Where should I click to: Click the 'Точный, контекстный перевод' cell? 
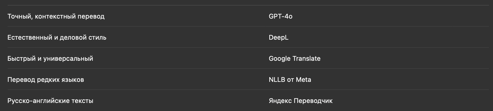56,17
